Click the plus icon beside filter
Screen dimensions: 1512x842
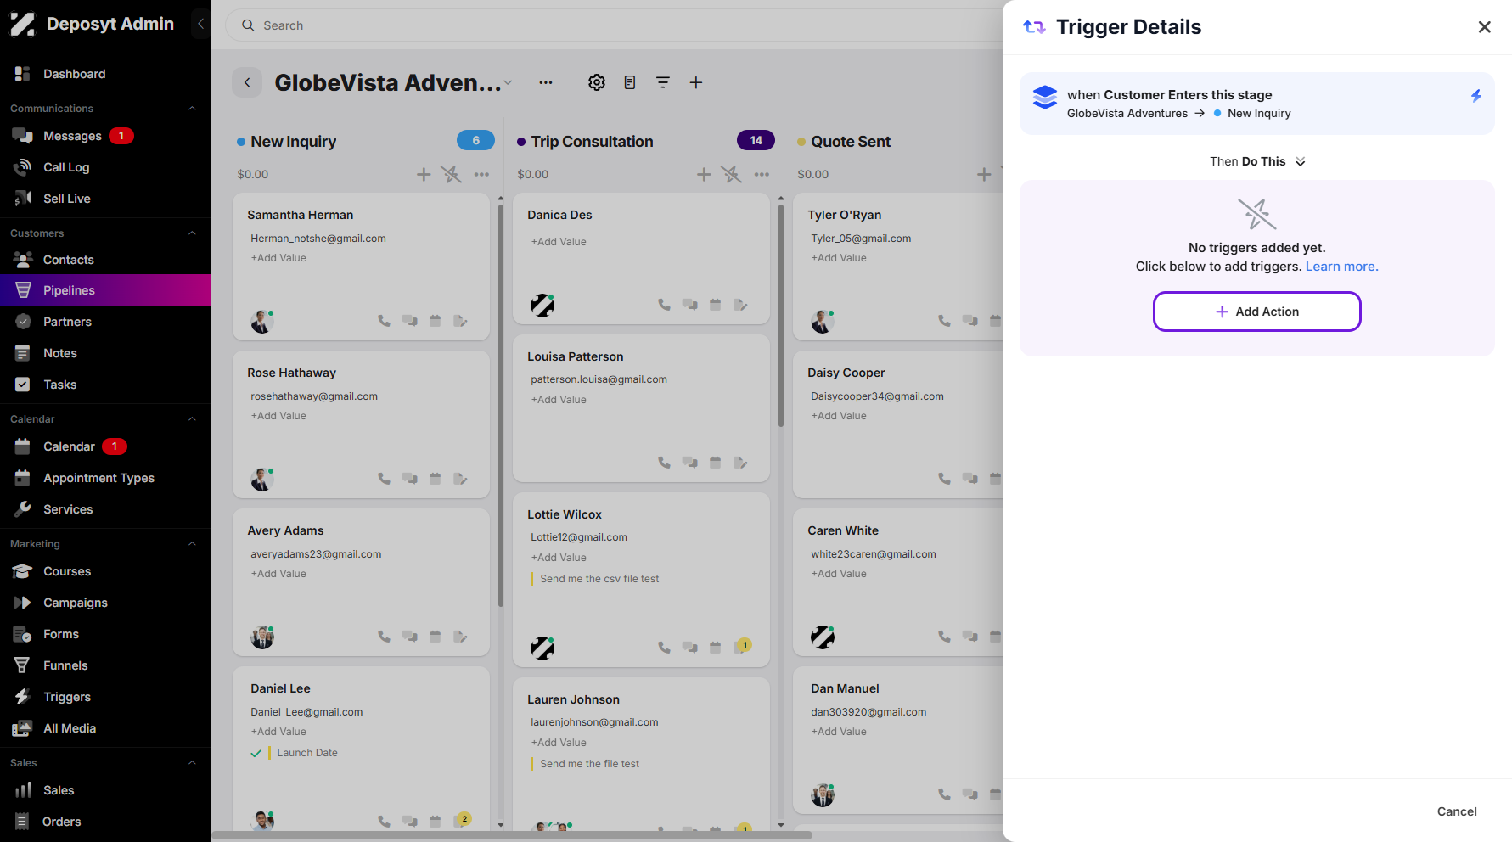(x=696, y=82)
